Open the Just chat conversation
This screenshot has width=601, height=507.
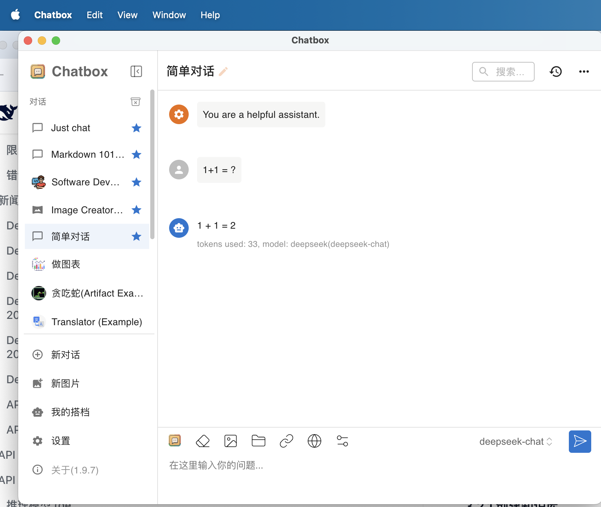[87, 128]
